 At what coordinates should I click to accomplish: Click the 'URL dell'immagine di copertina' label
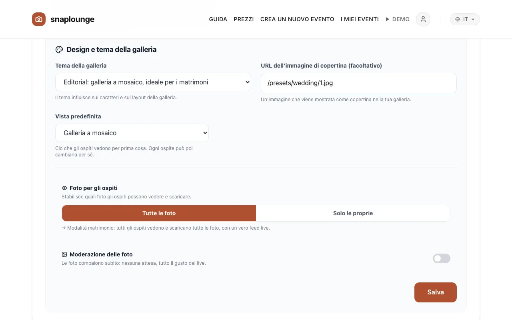322,66
